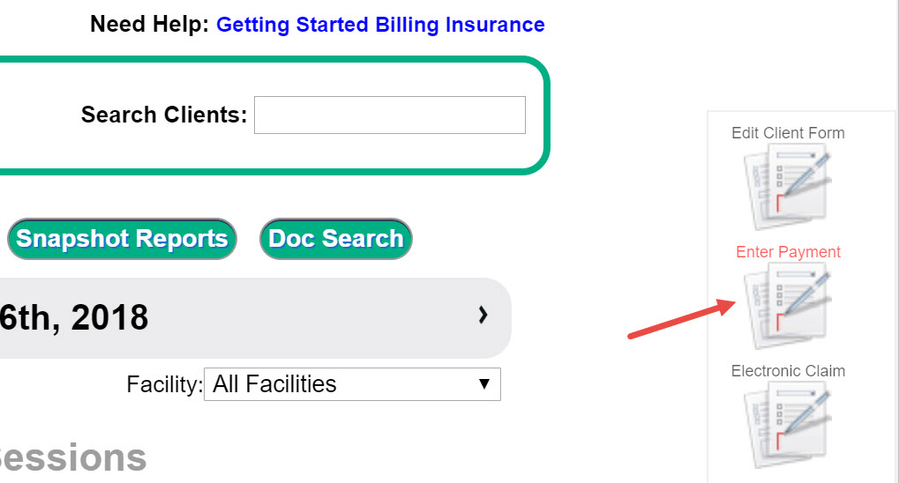This screenshot has height=483, width=899.
Task: Open the Billing Insurance help link
Action: click(460, 25)
